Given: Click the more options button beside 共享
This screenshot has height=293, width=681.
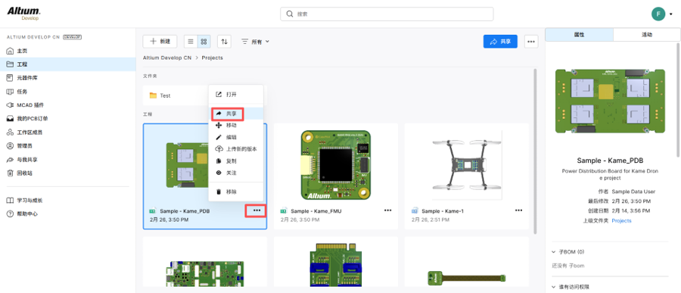Looking at the screenshot, I should [x=530, y=42].
